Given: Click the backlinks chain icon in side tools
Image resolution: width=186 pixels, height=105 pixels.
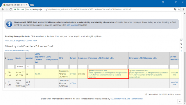Looking at the screenshot, I should point(181,47).
